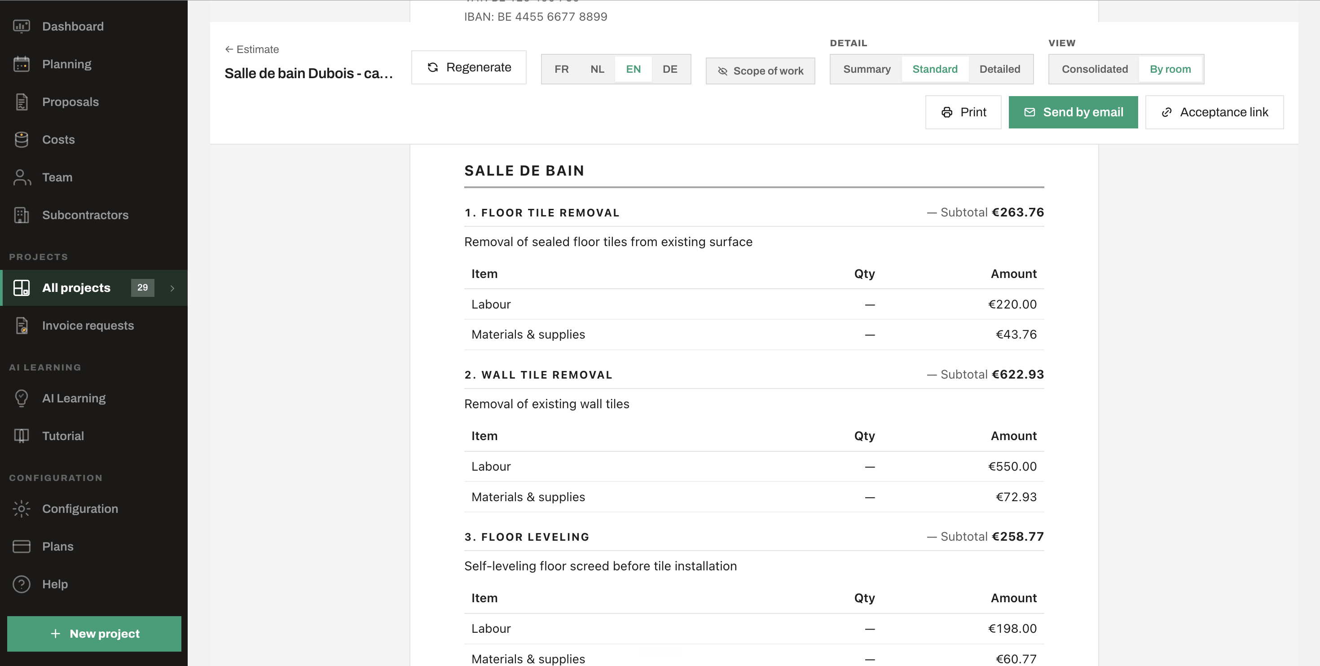Screen dimensions: 1320x666
Task: Click the All projects layout icon
Action: (21, 287)
